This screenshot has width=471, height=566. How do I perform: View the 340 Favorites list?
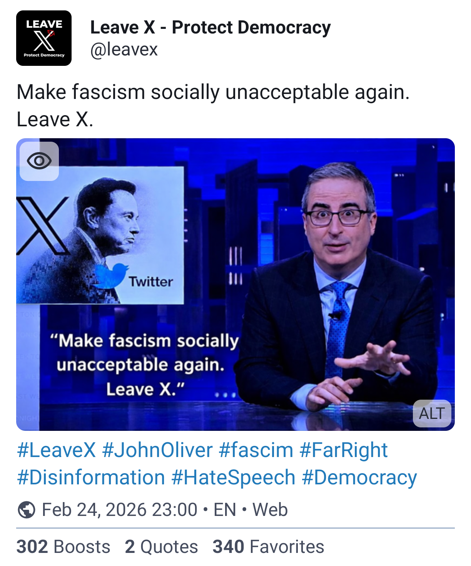pyautogui.click(x=268, y=547)
